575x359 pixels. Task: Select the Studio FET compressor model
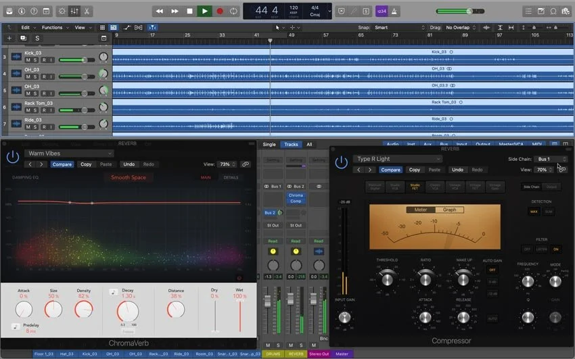pos(415,187)
